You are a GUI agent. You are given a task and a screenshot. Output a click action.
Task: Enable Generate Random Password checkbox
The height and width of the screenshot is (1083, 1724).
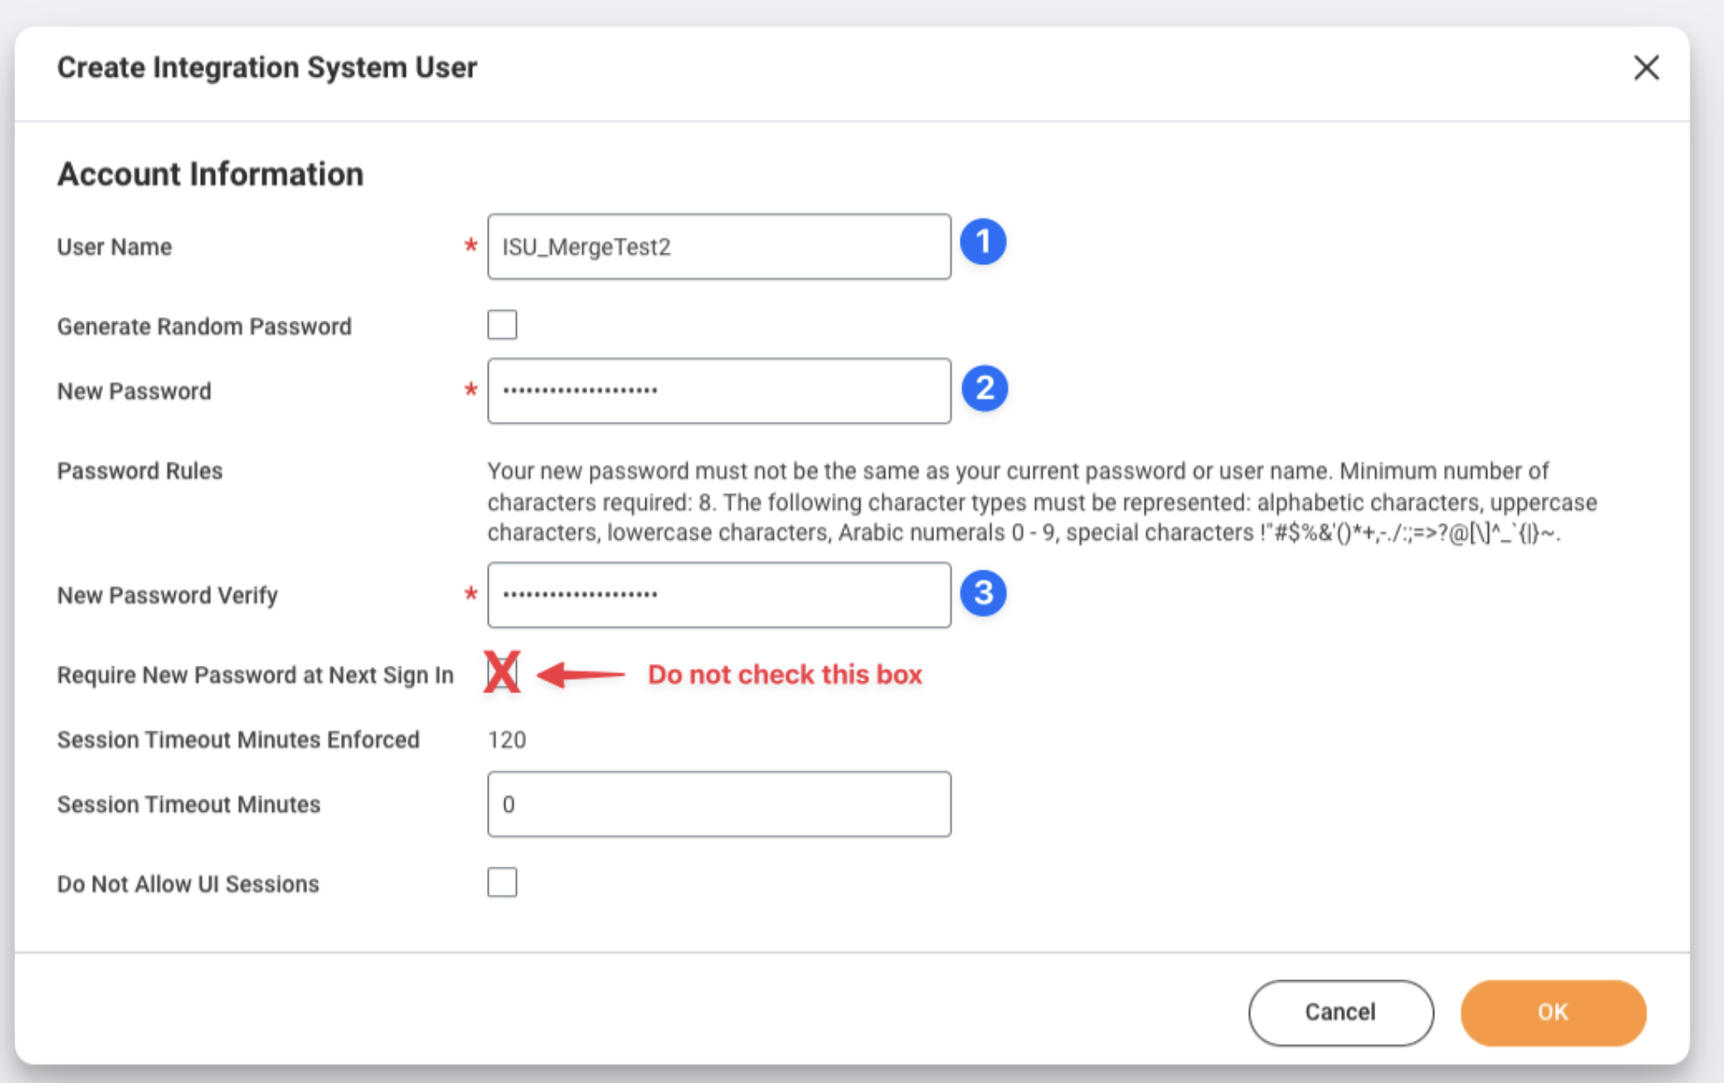[502, 325]
